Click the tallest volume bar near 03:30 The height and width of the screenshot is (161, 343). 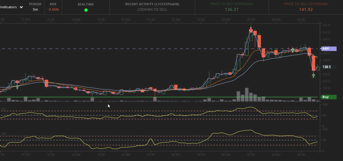click(x=246, y=95)
